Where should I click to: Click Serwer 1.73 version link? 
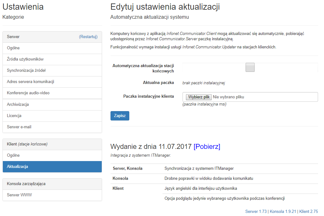tap(256, 211)
